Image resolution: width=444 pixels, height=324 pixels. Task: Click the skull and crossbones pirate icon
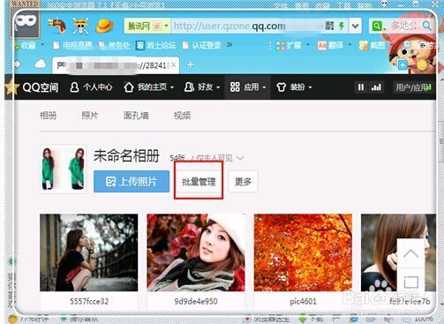coord(81,26)
